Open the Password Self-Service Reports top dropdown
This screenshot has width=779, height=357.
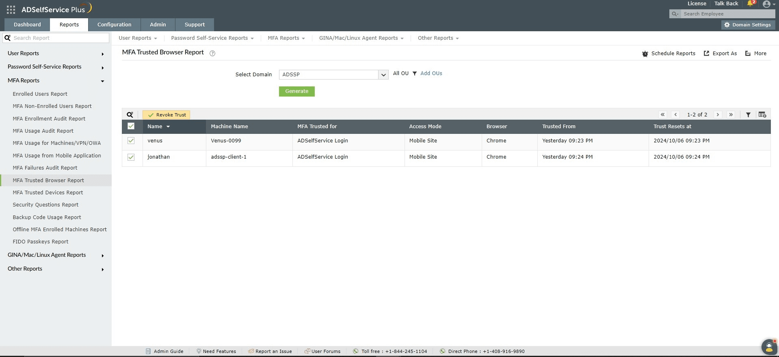(212, 38)
